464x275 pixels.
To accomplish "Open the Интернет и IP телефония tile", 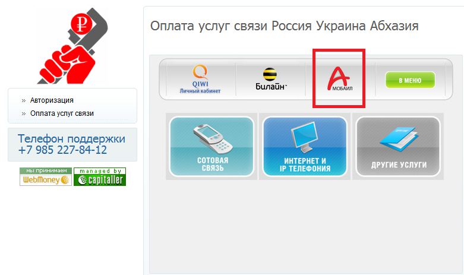I will tap(305, 147).
